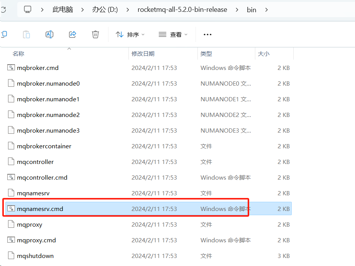The height and width of the screenshot is (266, 355).
Task: Click the mqbroker.numanode3 file icon
Action: [11, 130]
